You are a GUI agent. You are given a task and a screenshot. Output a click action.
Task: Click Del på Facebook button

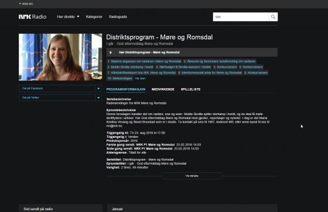[x=57, y=88]
